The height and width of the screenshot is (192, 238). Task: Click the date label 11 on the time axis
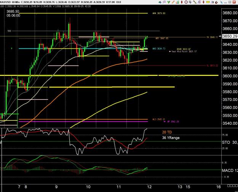(119, 187)
